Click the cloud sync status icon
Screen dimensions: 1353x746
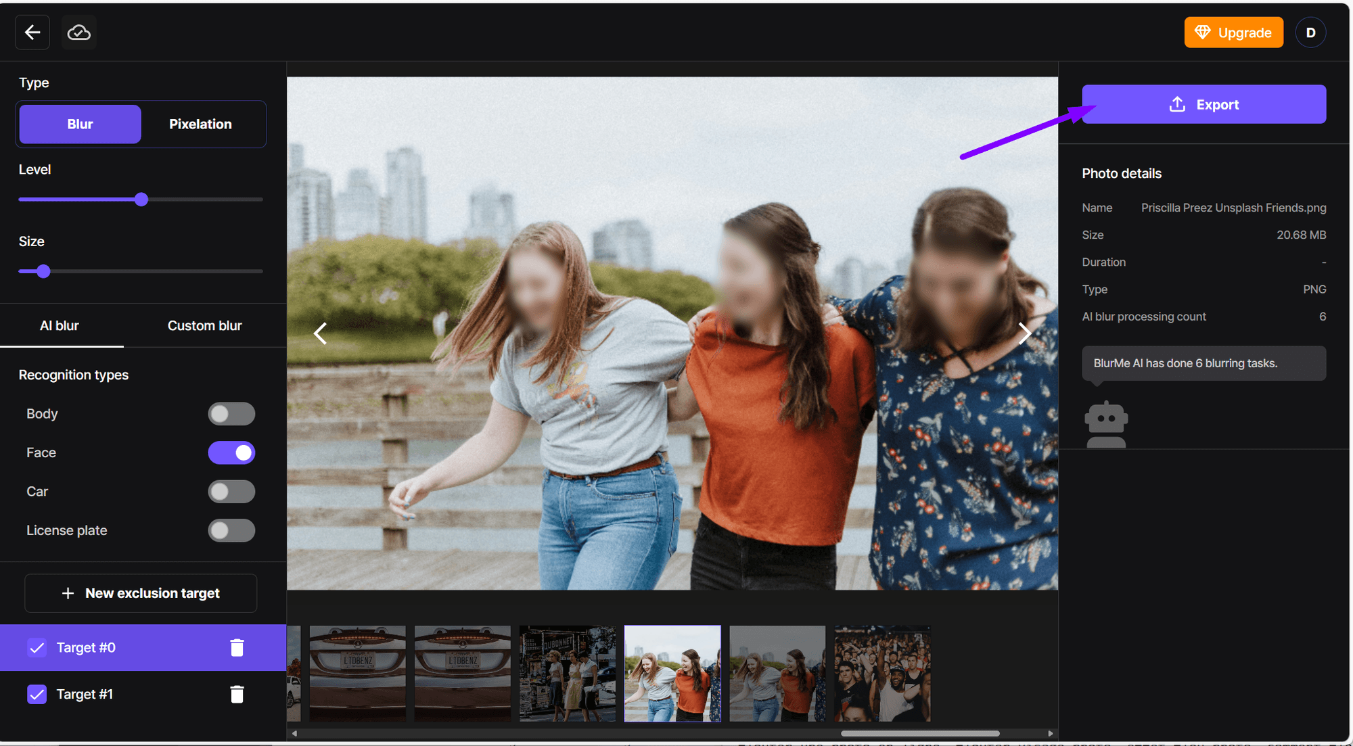point(79,32)
